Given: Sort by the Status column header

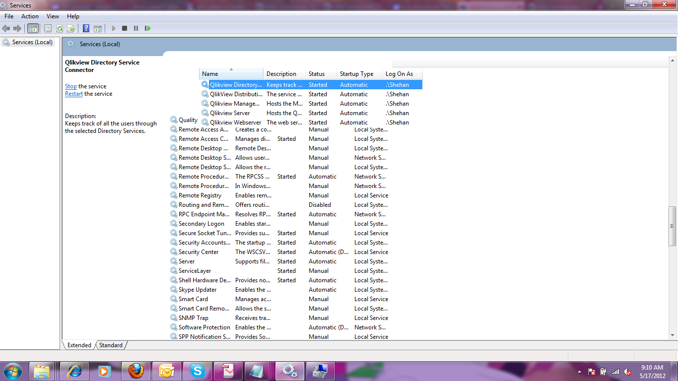Looking at the screenshot, I should click(321, 73).
